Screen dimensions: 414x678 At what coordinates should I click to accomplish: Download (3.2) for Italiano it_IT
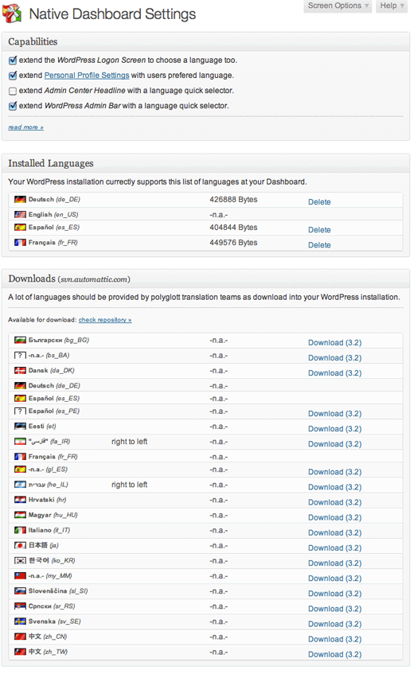click(x=335, y=532)
